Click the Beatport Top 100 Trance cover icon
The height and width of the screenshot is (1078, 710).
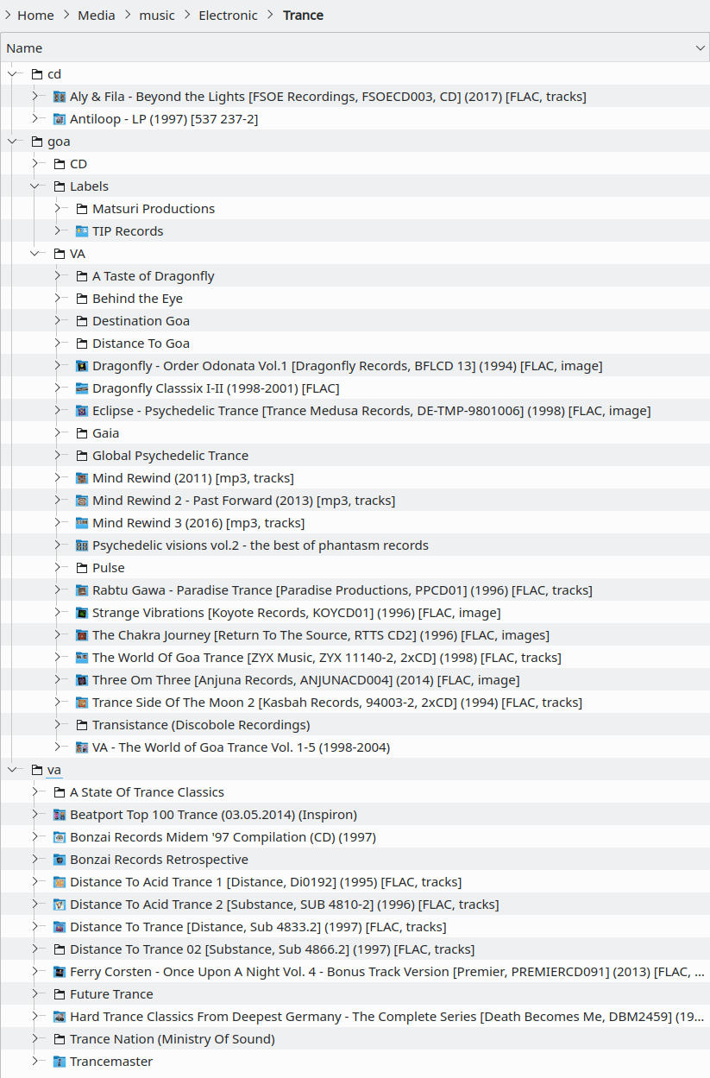60,815
